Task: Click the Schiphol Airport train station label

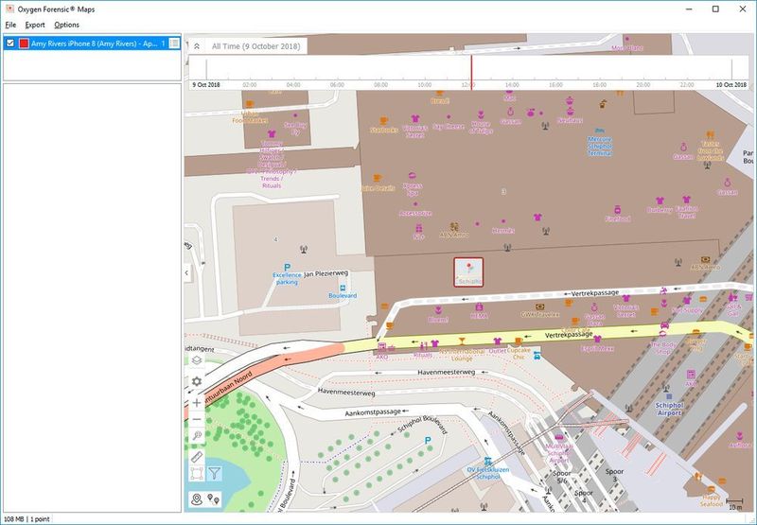Action: coord(670,409)
